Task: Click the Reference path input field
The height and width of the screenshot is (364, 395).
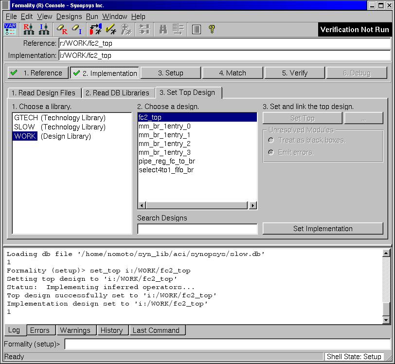Action: (x=225, y=43)
